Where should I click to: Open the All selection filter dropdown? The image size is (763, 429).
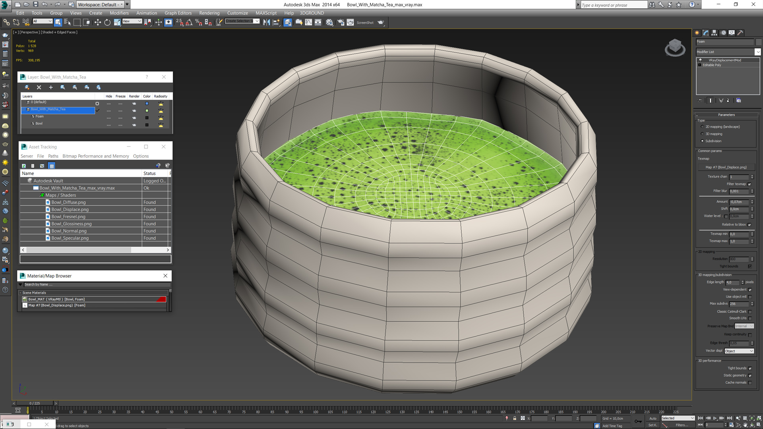(43, 21)
